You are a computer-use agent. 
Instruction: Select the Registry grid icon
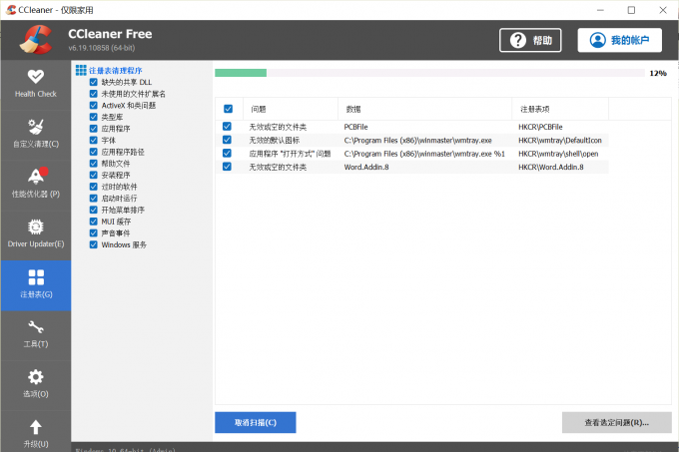36,277
